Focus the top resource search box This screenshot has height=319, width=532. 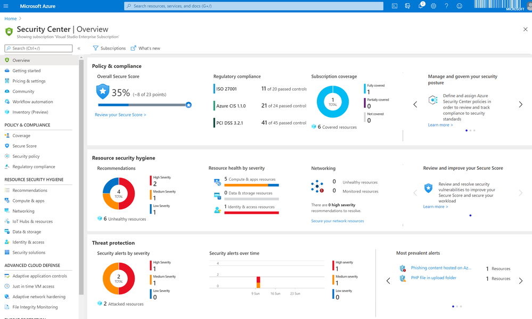point(254,6)
